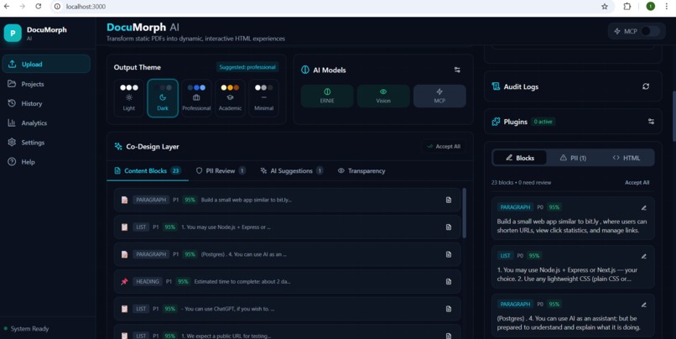Toggle the ERNIE AI model

[327, 96]
